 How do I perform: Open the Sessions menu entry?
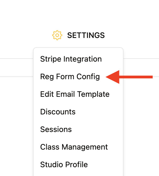tap(56, 129)
